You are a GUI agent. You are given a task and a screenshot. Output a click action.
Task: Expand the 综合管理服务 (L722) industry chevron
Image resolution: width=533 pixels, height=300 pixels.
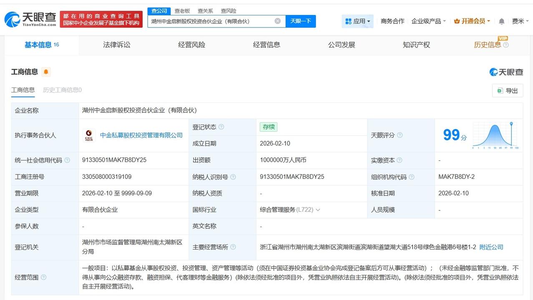point(318,210)
